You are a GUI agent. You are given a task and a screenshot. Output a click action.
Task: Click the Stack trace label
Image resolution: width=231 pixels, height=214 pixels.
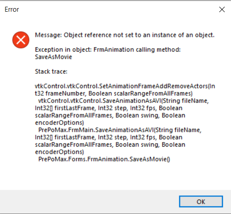click(51, 71)
